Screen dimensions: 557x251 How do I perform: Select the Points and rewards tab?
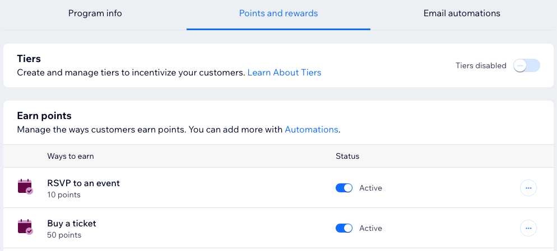pyautogui.click(x=278, y=13)
